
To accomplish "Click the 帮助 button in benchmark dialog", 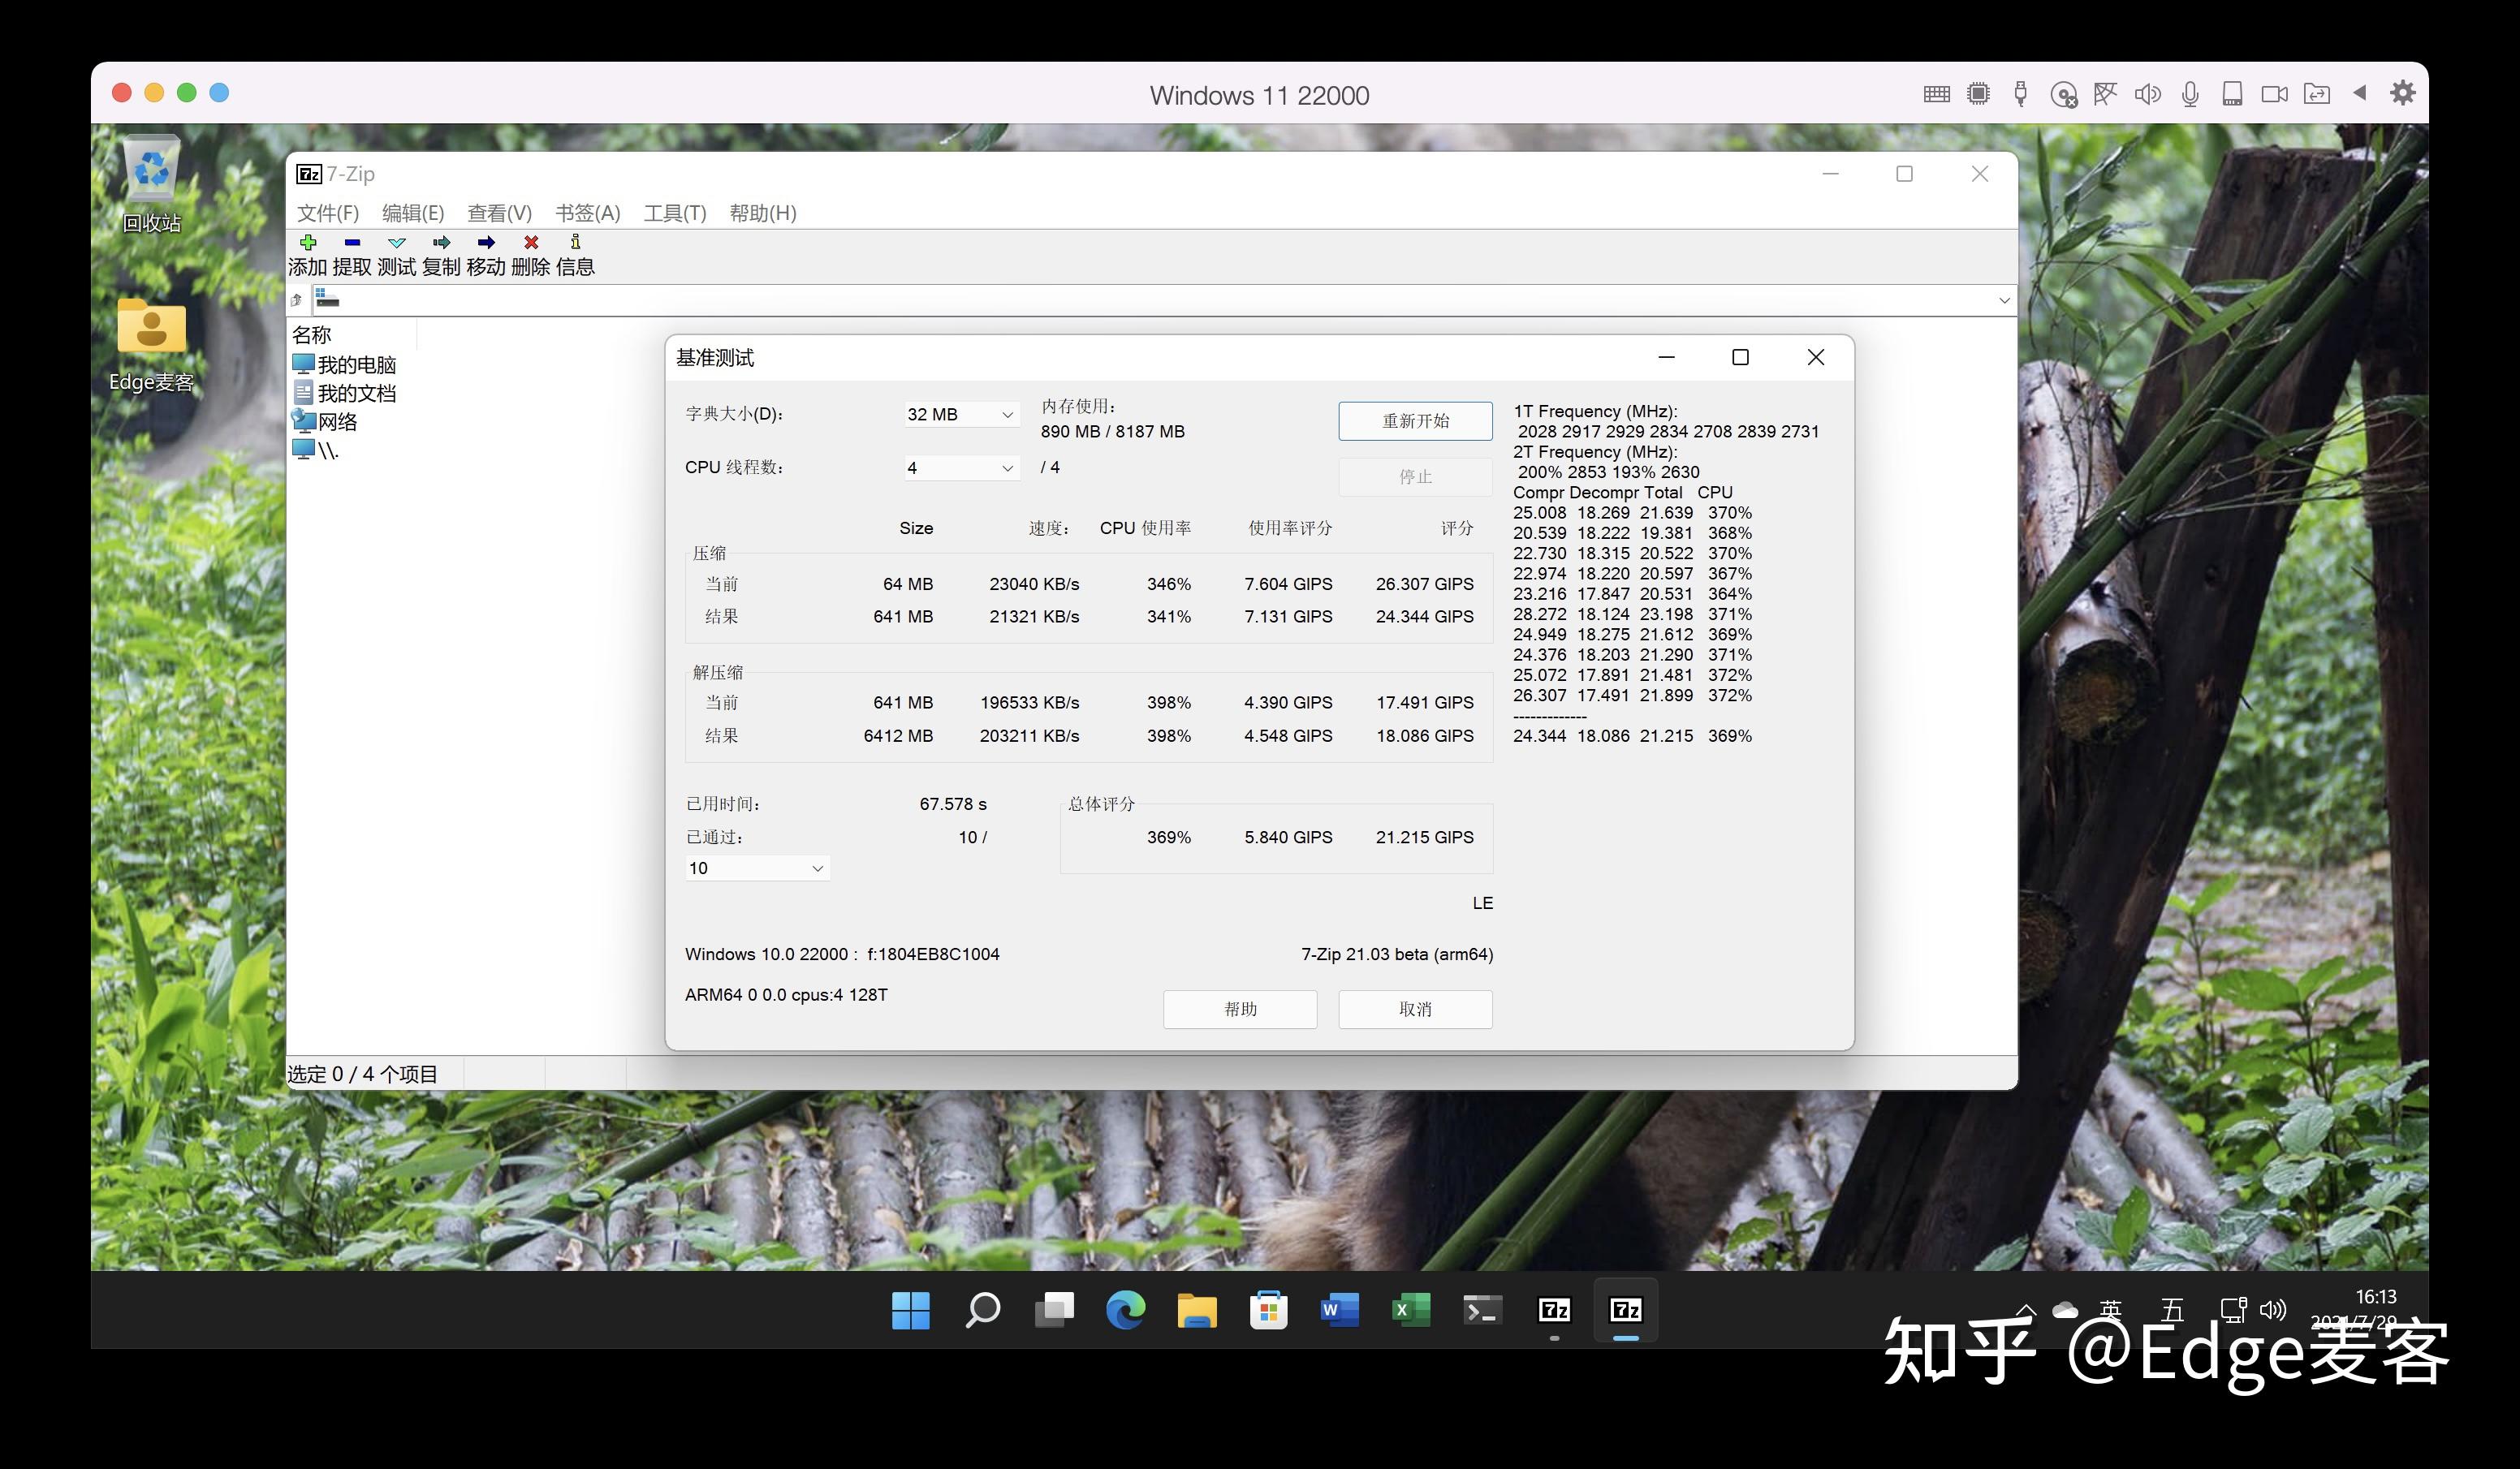I will tap(1240, 1009).
